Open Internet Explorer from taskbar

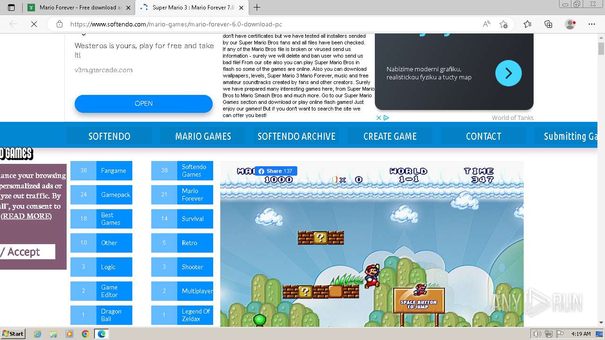(38, 334)
